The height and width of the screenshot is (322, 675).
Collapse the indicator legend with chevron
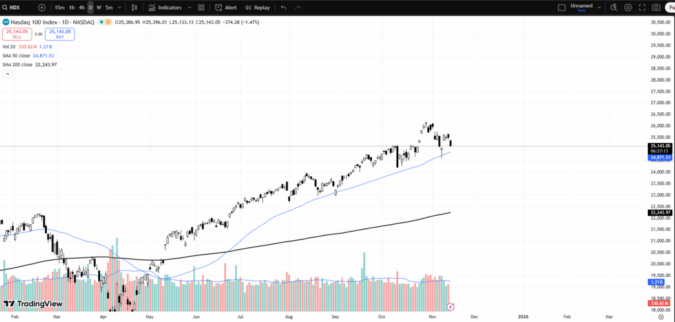tap(7, 74)
